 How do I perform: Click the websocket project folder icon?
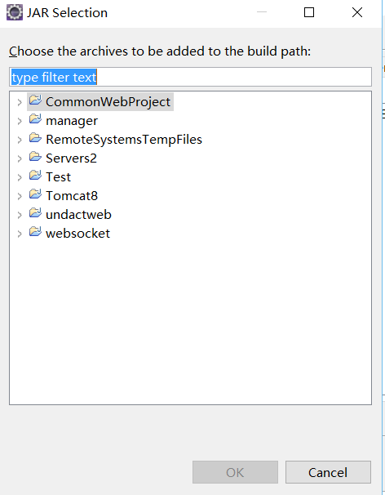pyautogui.click(x=35, y=232)
